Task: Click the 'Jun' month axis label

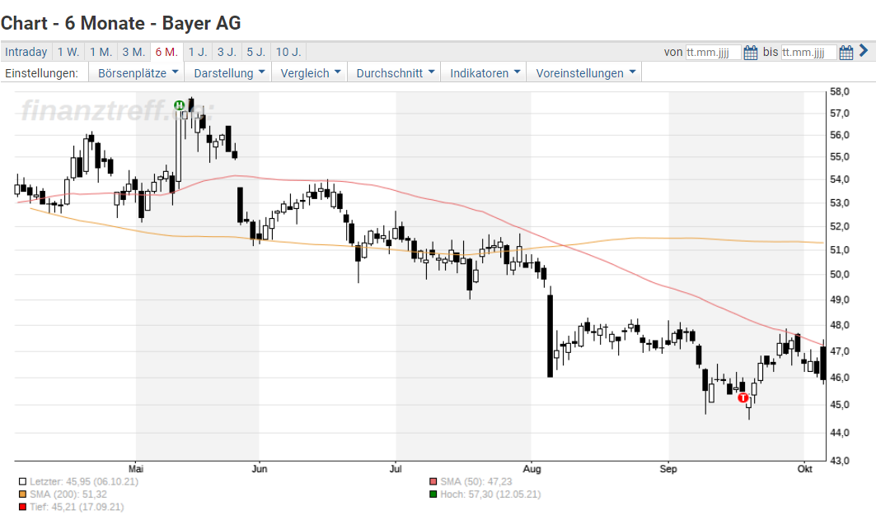Action: (x=260, y=469)
